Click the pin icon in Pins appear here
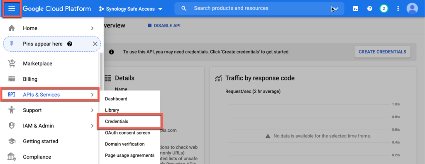This screenshot has height=164, width=425. coord(12,44)
